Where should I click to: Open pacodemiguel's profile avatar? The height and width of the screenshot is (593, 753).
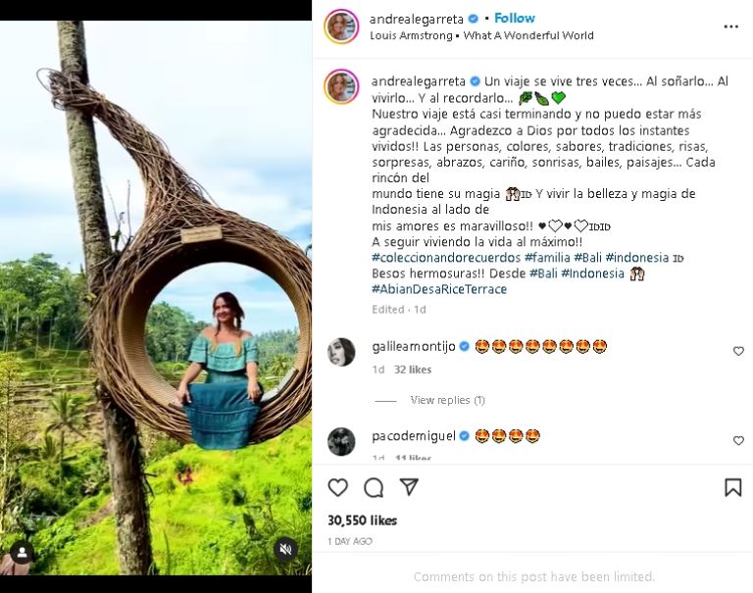pos(341,441)
